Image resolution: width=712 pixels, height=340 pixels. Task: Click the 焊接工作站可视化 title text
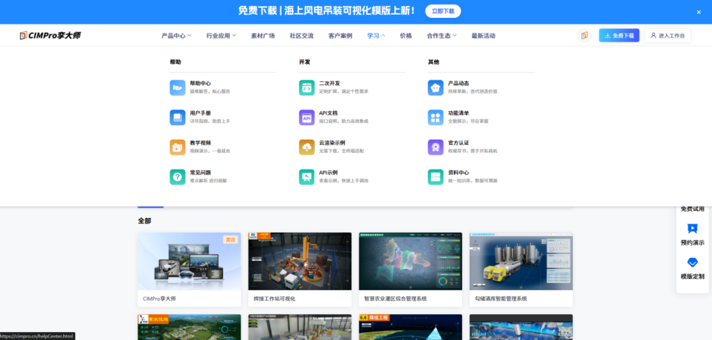tap(275, 299)
